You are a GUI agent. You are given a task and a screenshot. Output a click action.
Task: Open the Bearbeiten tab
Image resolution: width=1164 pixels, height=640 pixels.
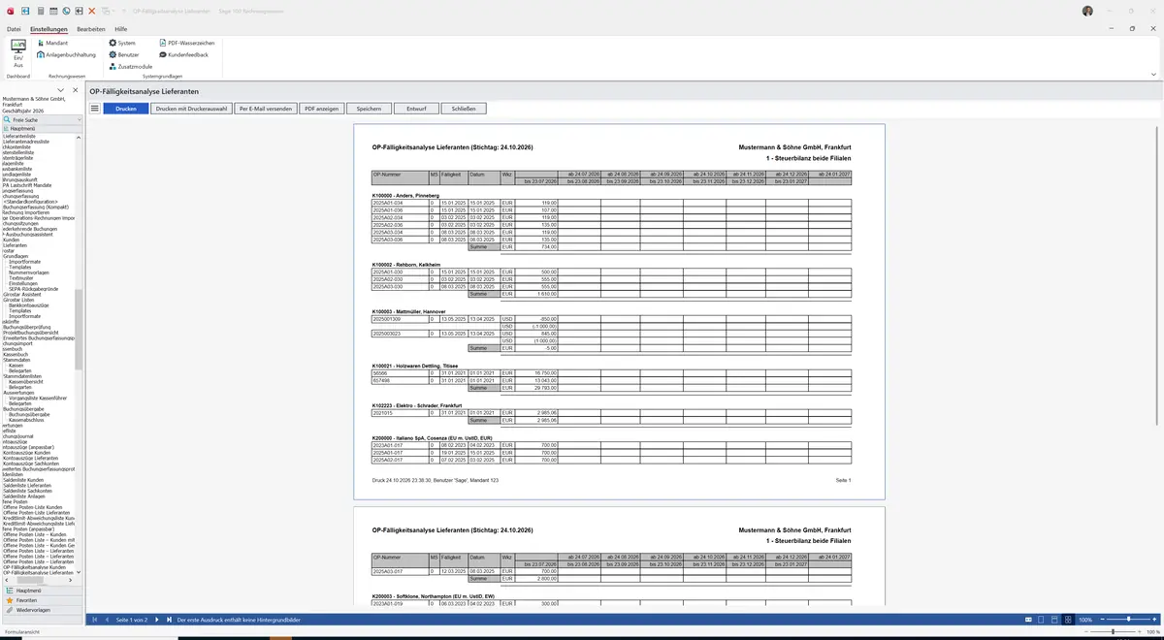[91, 30]
